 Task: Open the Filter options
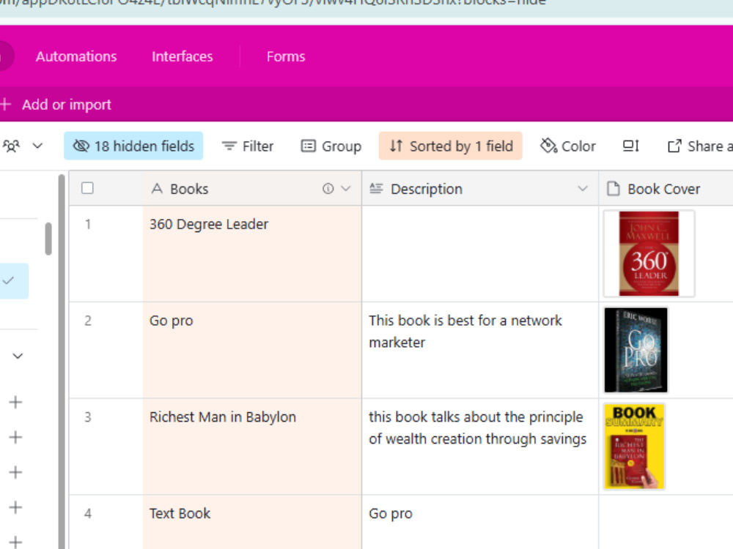248,146
